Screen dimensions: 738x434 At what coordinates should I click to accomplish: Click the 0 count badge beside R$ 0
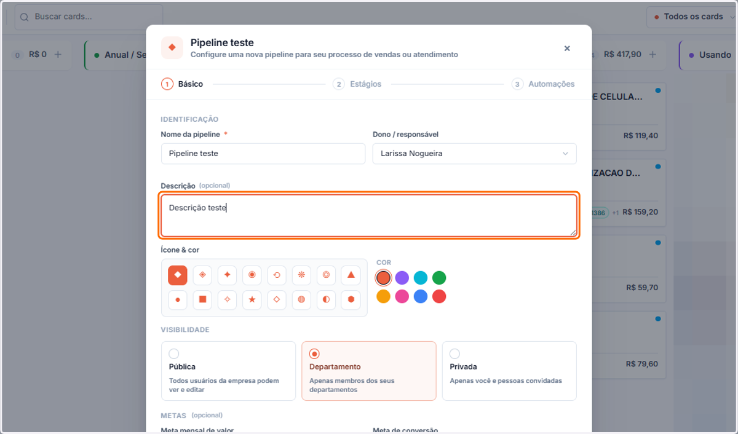(17, 55)
